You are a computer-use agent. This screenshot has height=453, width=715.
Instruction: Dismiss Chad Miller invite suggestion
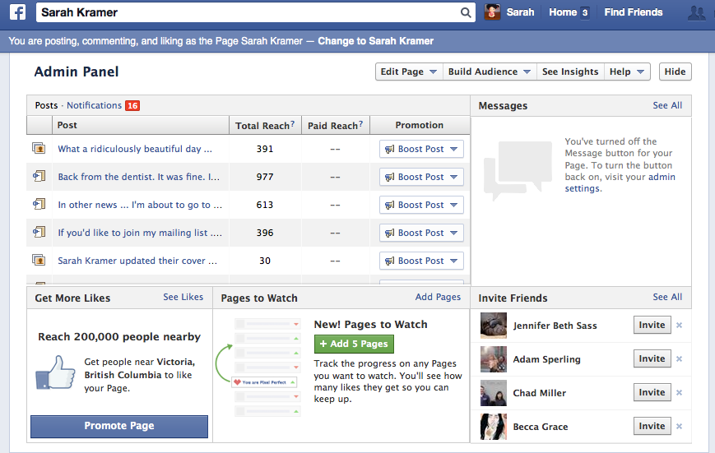[679, 392]
